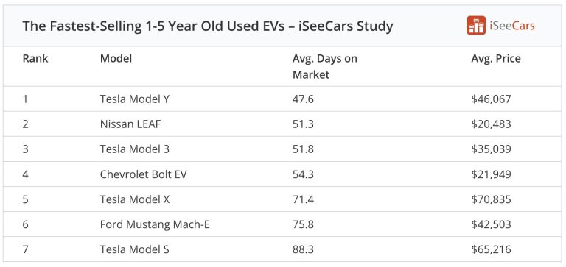This screenshot has width=566, height=267.
Task: Open the iSeeCars brand text link
Action: [512, 26]
